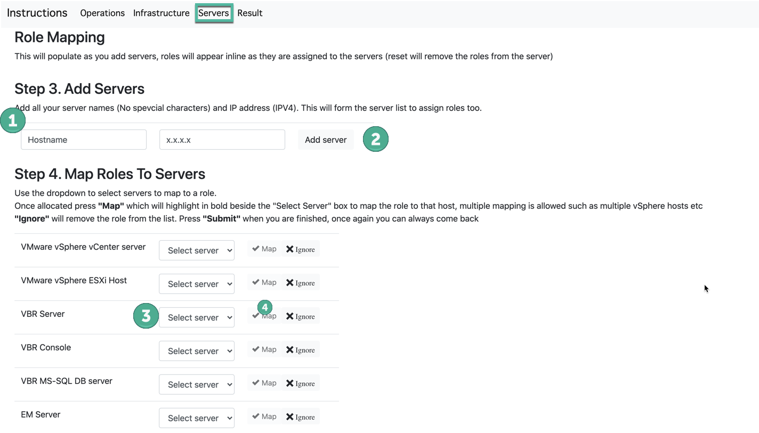Focus the Hostname input field

(x=84, y=140)
